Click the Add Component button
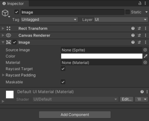 coord(75,115)
